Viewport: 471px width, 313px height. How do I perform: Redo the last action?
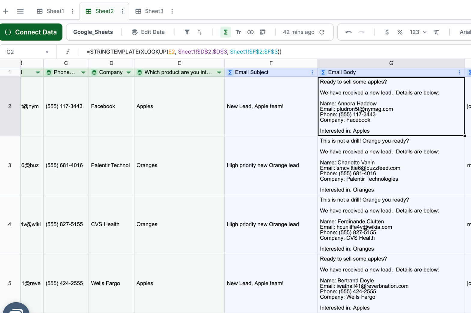(x=361, y=32)
